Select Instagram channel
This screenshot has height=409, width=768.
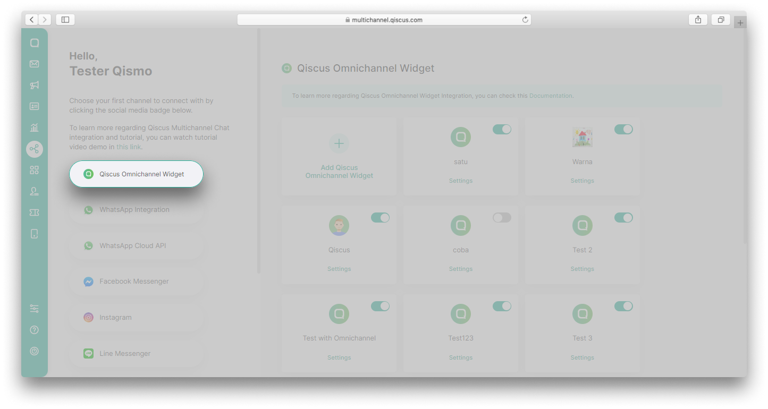click(136, 318)
